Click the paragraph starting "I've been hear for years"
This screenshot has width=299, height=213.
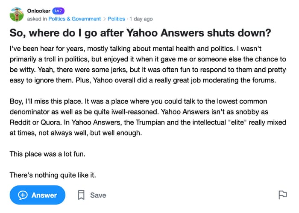point(147,64)
